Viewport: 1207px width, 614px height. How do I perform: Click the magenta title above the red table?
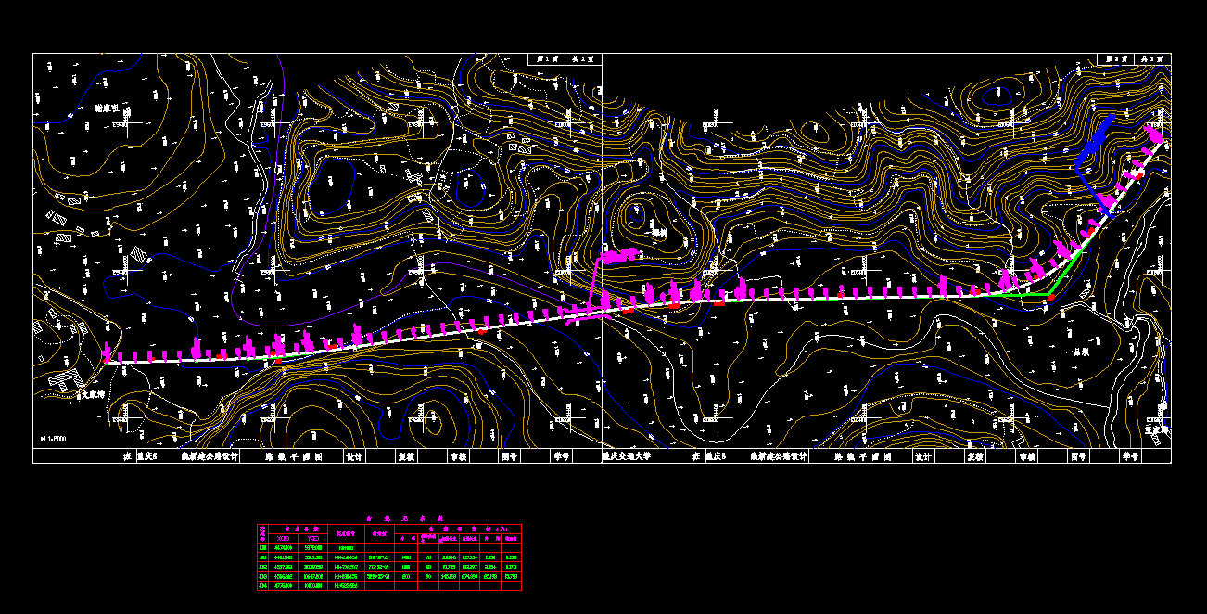pyautogui.click(x=405, y=518)
